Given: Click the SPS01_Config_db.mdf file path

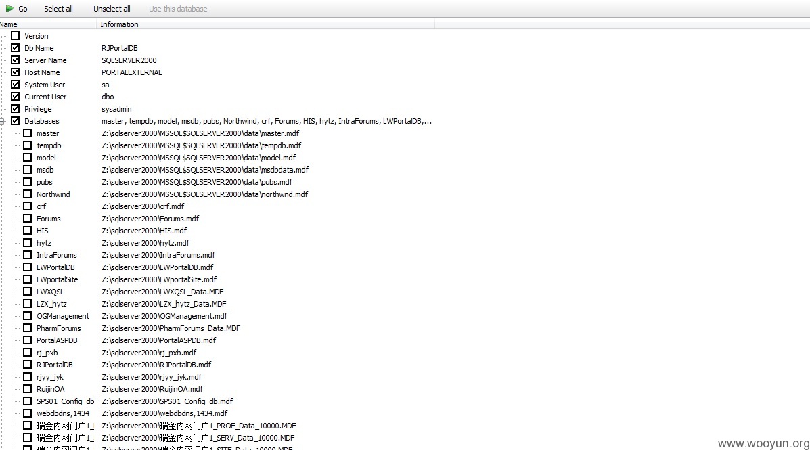Looking at the screenshot, I should point(167,401).
